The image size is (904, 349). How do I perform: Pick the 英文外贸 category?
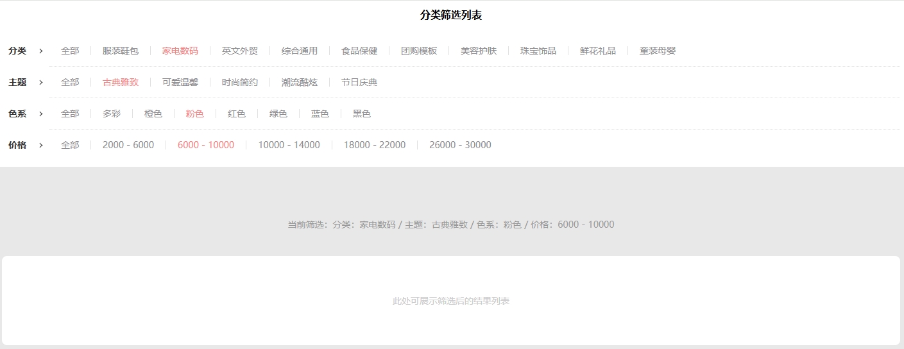click(240, 51)
